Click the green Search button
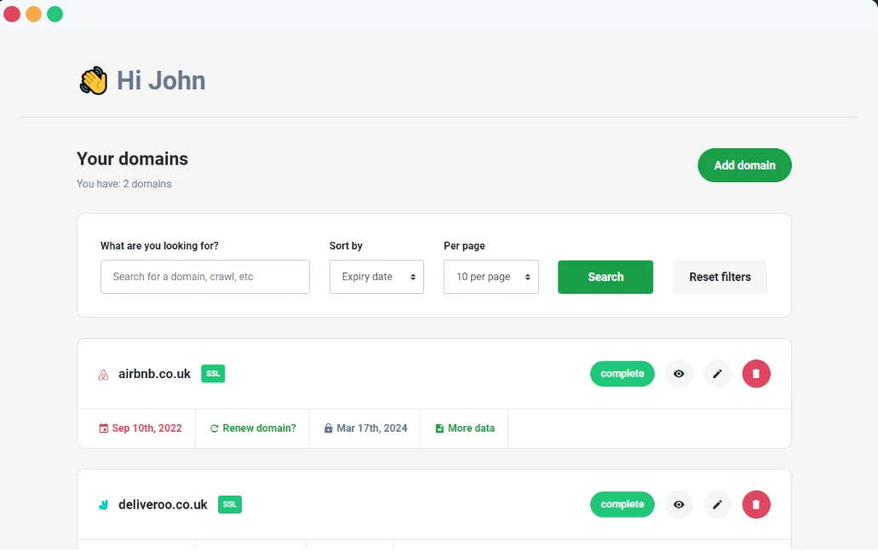 point(605,277)
